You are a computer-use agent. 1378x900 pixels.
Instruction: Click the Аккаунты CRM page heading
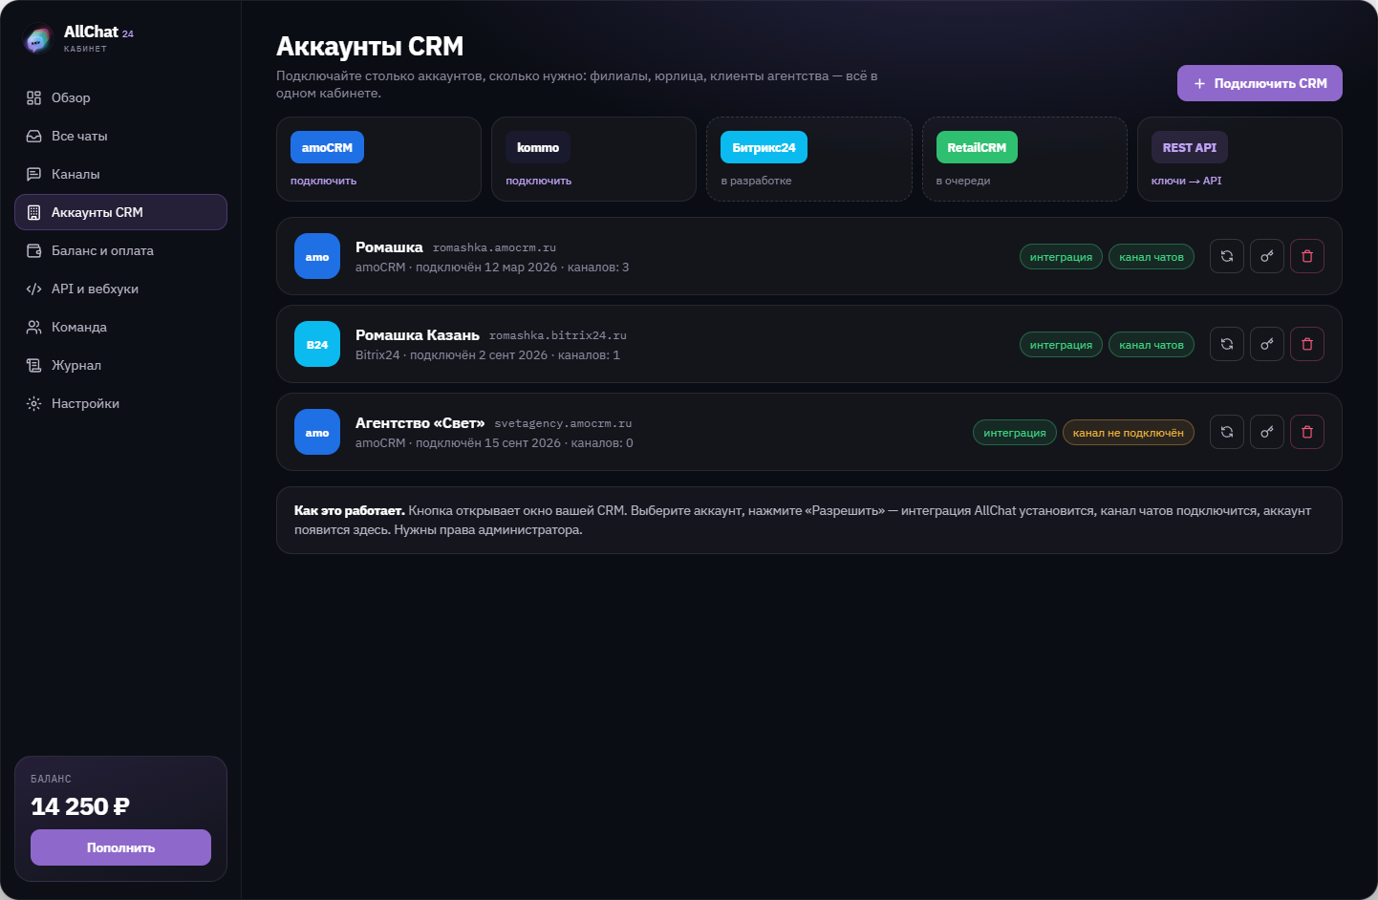click(x=370, y=46)
